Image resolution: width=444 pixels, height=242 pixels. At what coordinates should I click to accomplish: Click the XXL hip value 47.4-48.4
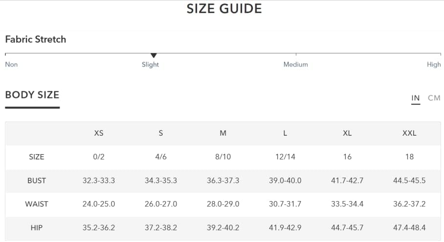tap(409, 228)
